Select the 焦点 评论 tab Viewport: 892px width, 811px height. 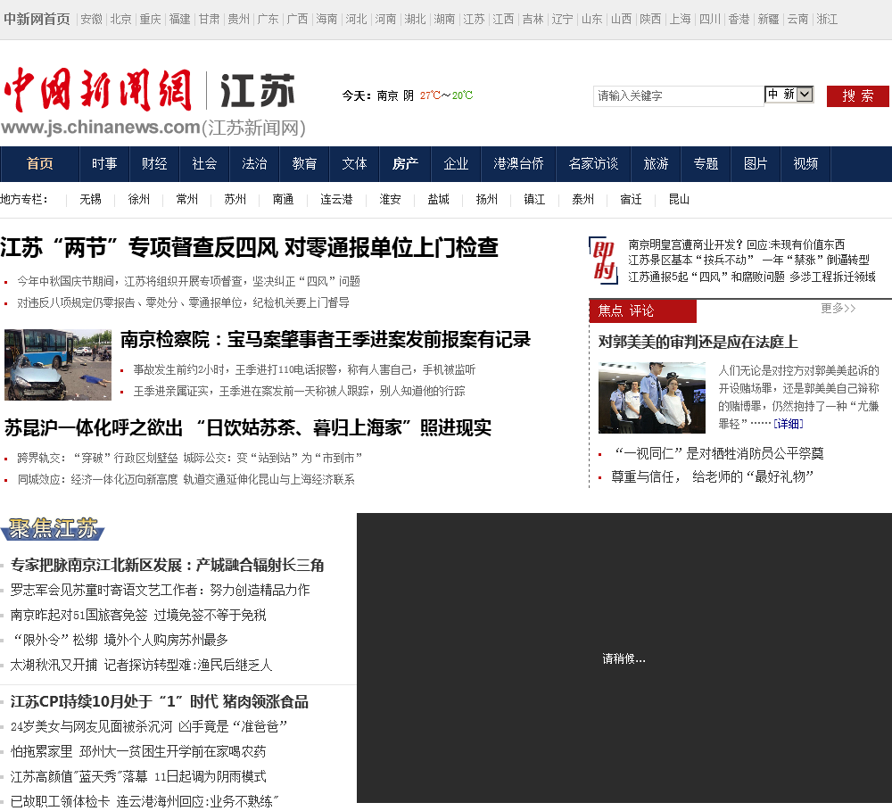[x=643, y=310]
